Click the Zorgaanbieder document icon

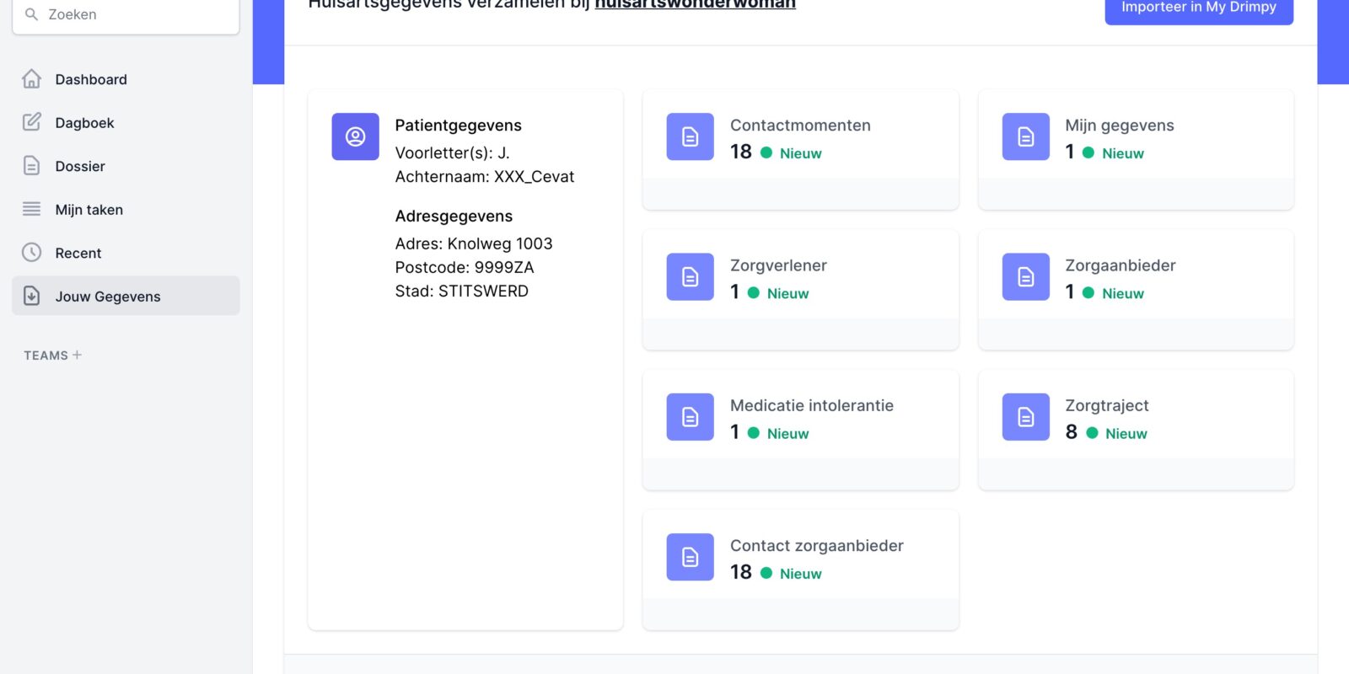(x=1025, y=277)
